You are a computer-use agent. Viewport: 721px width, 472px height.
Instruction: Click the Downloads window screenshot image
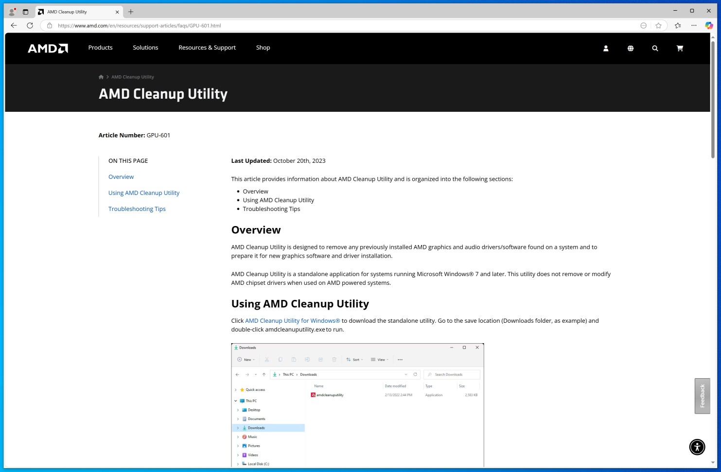(357, 405)
